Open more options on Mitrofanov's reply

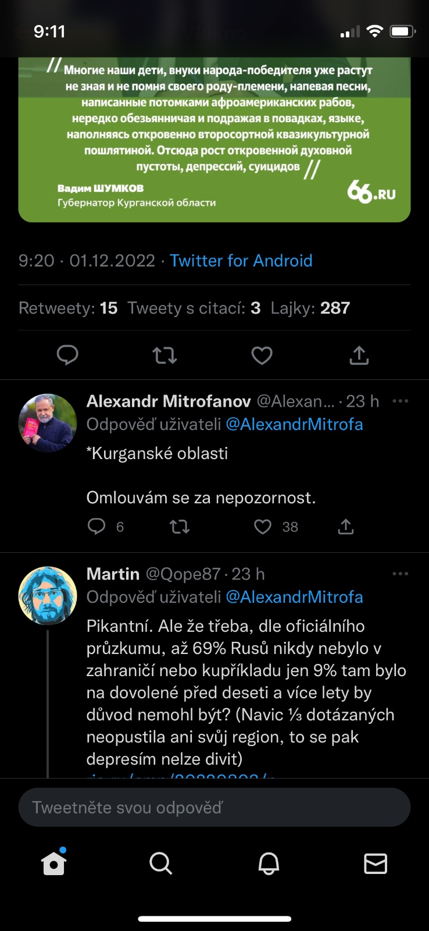[x=400, y=401]
